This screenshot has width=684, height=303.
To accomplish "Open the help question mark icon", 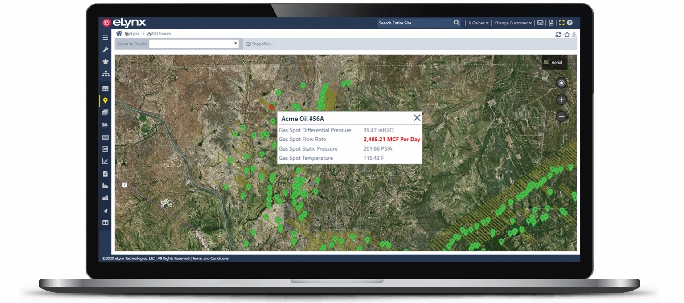I will click(570, 22).
